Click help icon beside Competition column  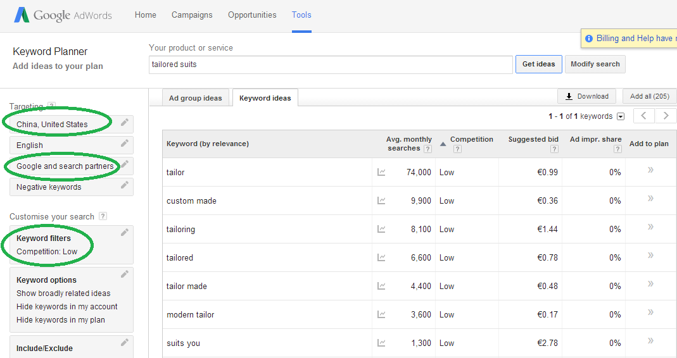pos(457,149)
